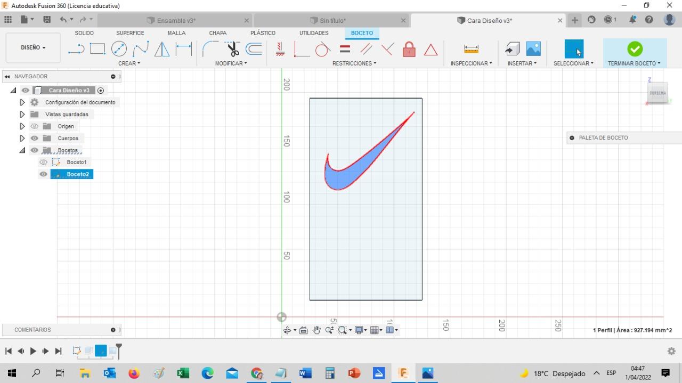Toggle visibility of Cara Diseño v3 component
The height and width of the screenshot is (383, 682).
tap(26, 91)
